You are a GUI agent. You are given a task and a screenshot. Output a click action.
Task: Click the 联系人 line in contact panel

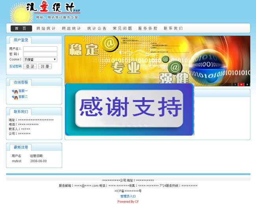tap(19, 129)
